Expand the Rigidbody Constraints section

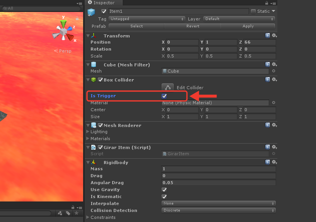coord(88,217)
